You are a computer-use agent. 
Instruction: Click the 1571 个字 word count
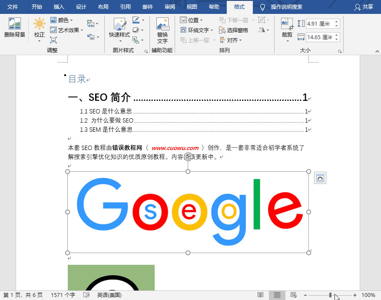tap(63, 295)
